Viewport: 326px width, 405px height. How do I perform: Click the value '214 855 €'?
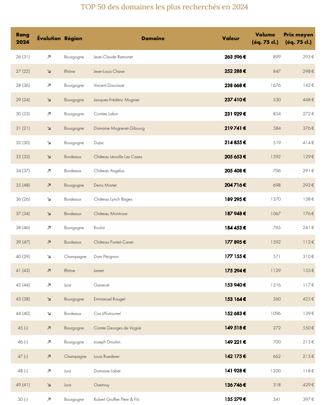tap(235, 143)
